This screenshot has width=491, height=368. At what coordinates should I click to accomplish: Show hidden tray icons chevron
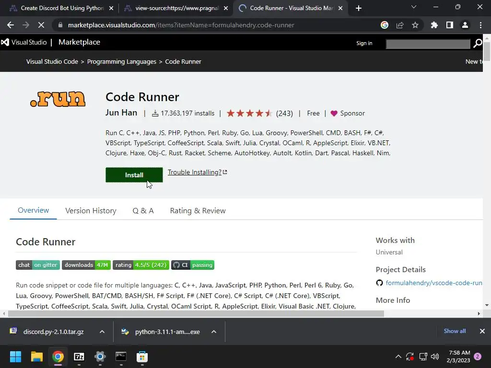398,356
